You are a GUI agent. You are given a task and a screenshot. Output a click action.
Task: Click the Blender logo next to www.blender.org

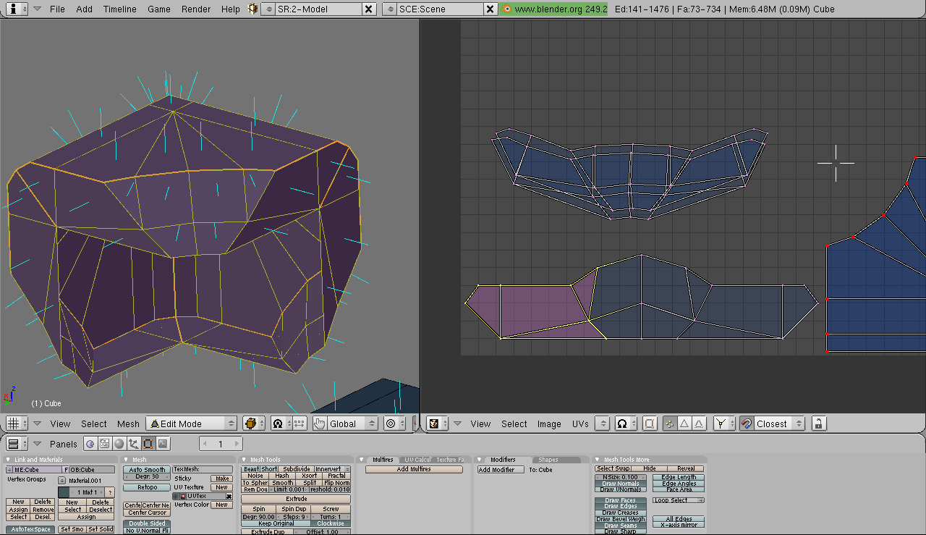coord(506,9)
